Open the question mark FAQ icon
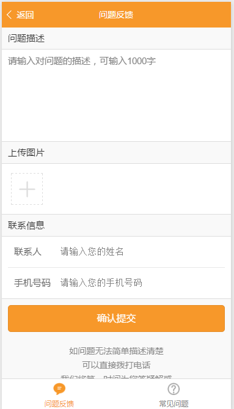Viewport: 234px width, 409px height. point(174,389)
